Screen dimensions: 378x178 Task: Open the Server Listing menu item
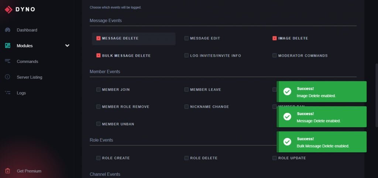tap(30, 77)
